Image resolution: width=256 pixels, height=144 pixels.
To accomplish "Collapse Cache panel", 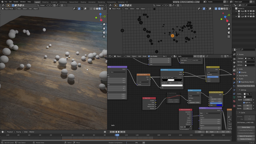I will [243, 113].
